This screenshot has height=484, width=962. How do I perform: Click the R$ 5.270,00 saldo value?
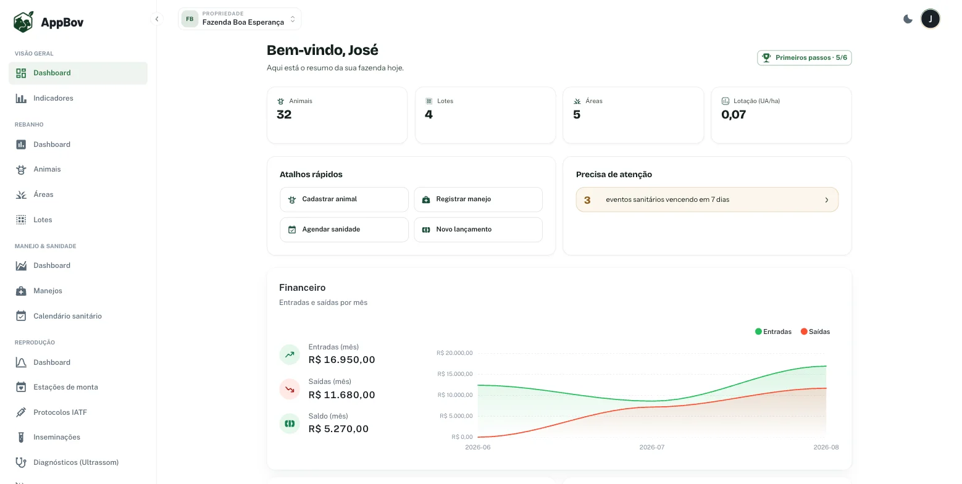click(338, 429)
